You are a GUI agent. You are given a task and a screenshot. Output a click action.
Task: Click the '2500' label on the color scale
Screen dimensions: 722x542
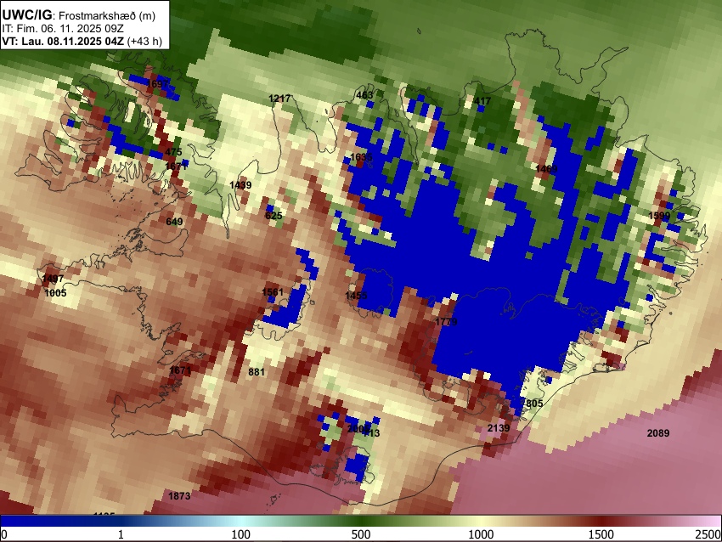(708, 534)
